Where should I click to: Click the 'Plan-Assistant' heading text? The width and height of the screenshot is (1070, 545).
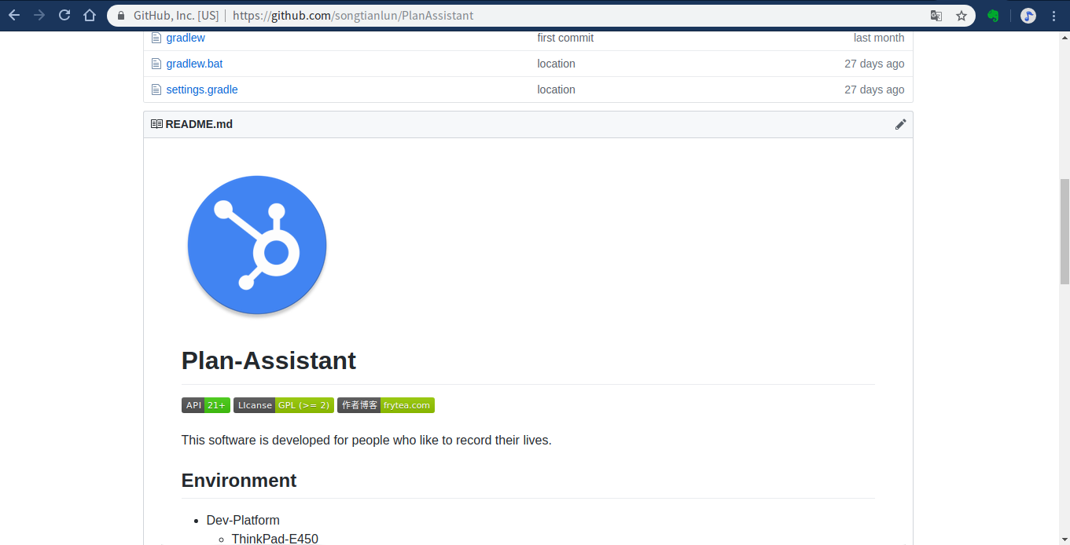[x=268, y=360]
